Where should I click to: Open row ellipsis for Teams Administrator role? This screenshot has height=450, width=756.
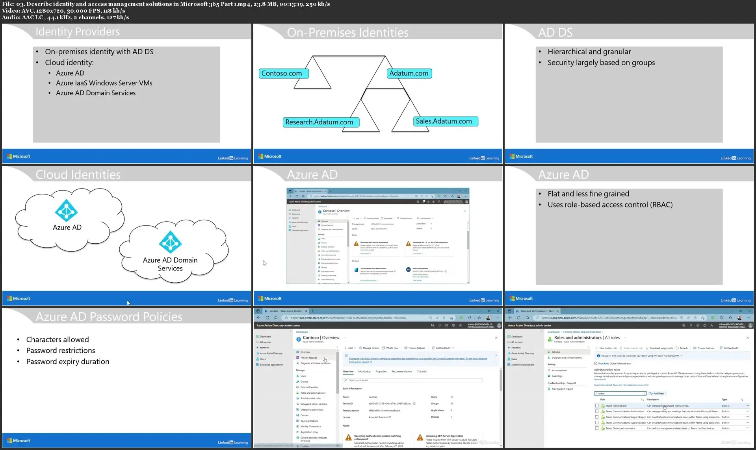pyautogui.click(x=747, y=406)
